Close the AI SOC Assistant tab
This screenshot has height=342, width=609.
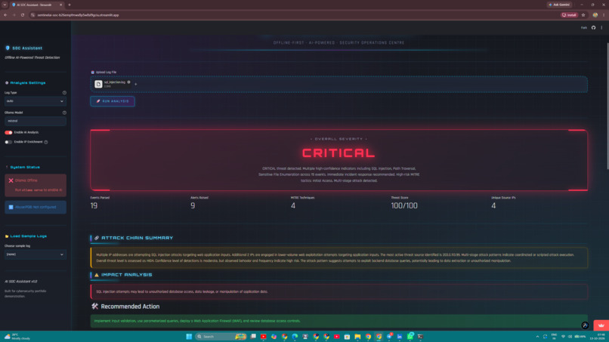pos(61,5)
